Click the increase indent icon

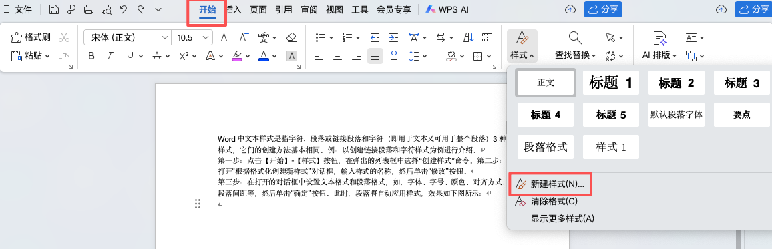pyautogui.click(x=393, y=37)
